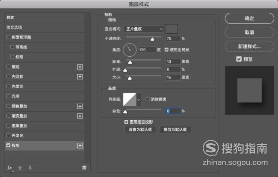Image resolution: width=278 pixels, height=177 pixels.
Task: Select 混合选项 in the left list
Action: [x=44, y=27]
